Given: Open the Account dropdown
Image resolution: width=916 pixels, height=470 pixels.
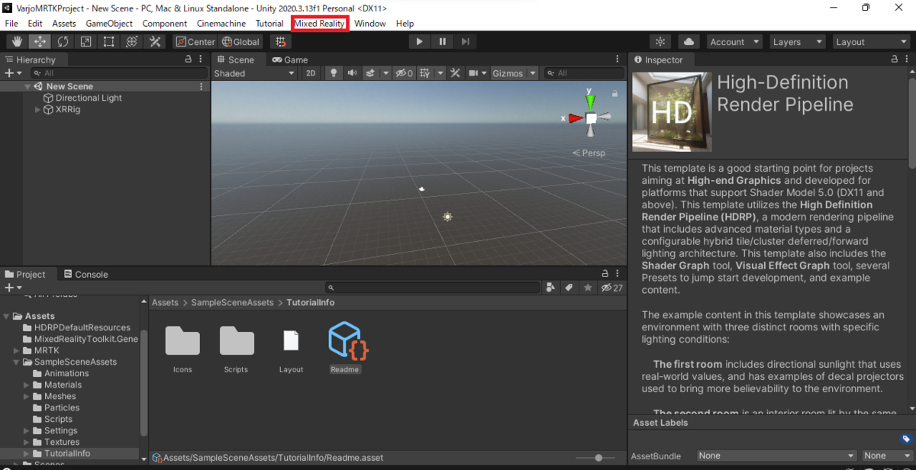Looking at the screenshot, I should tap(734, 42).
